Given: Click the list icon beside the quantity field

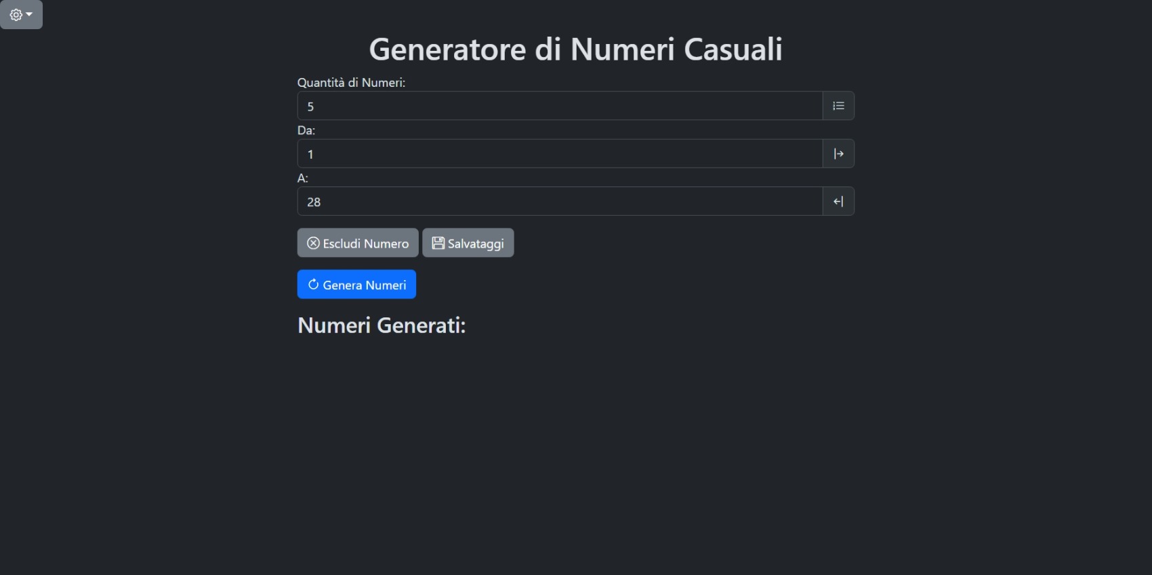Looking at the screenshot, I should click(x=838, y=106).
